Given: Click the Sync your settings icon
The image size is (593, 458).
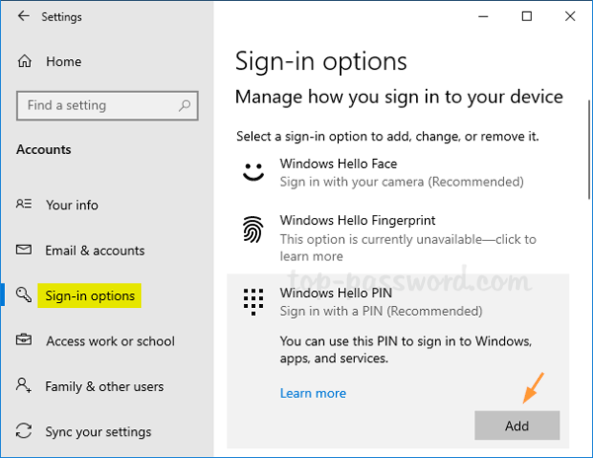Looking at the screenshot, I should click(x=25, y=432).
